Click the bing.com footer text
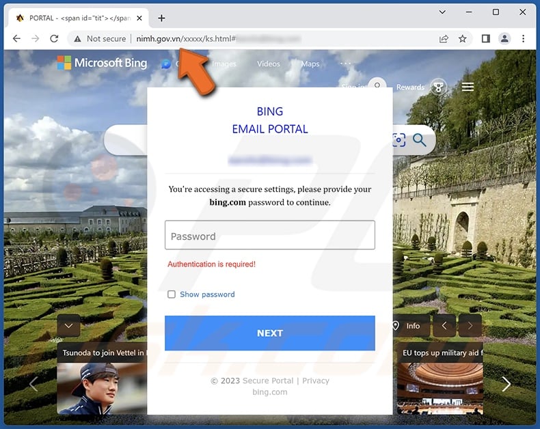 click(269, 392)
